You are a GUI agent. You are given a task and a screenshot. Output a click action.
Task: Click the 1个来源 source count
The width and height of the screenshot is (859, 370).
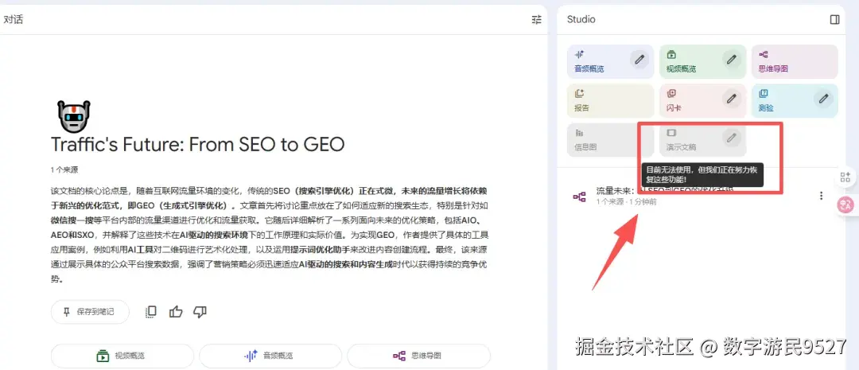64,170
